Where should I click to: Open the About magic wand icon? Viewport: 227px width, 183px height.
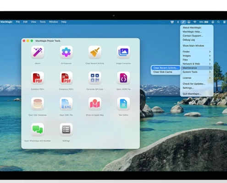tap(38, 52)
